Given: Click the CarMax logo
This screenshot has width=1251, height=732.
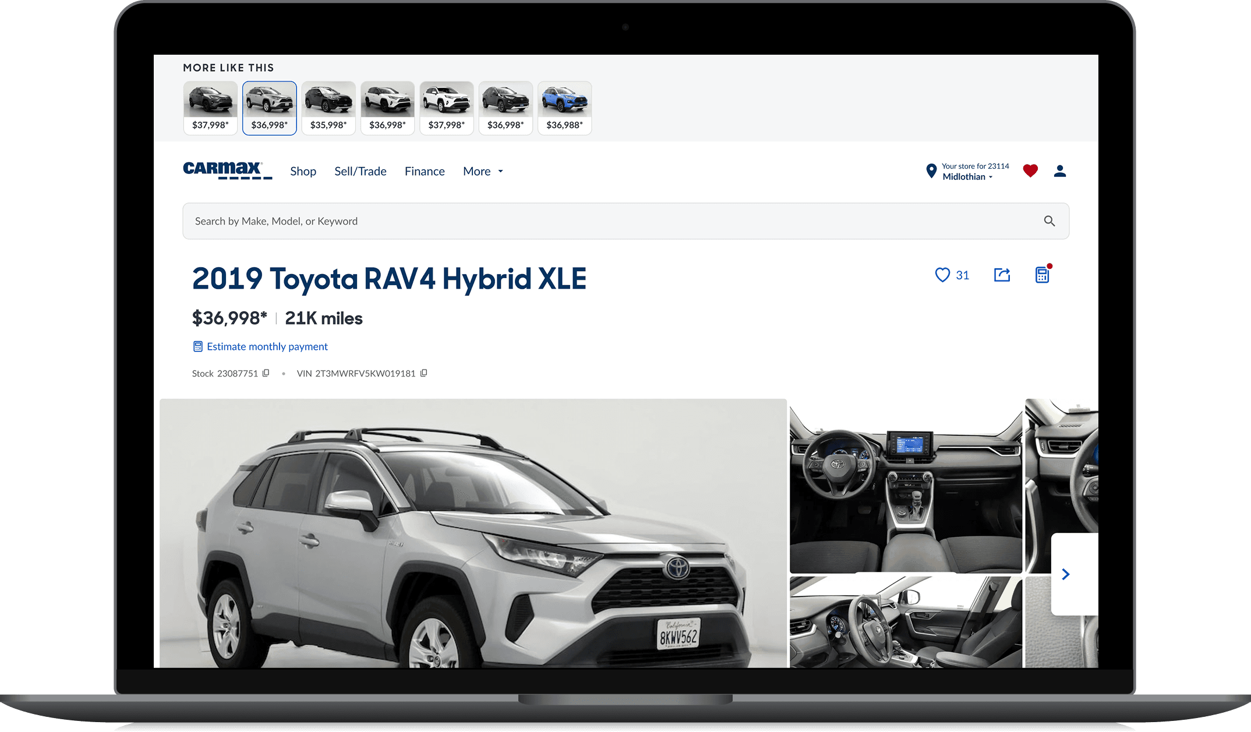Looking at the screenshot, I should 227,170.
